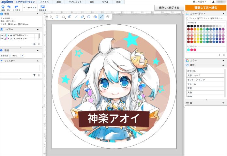Enable the パレット checkbox
Image resolution: width=227 pixels, height=156 pixels.
pos(187,19)
